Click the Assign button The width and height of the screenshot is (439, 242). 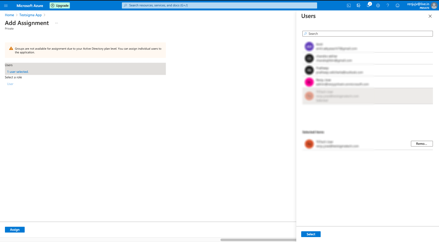tap(15, 230)
